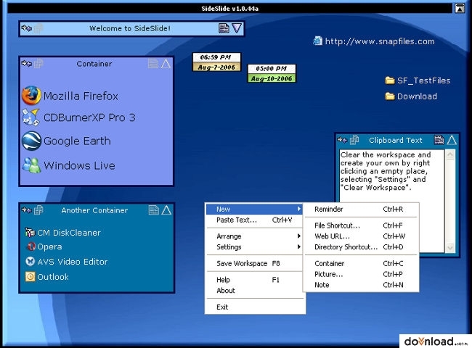The width and height of the screenshot is (472, 348).
Task: Select Web URL in the New submenu
Action: tap(361, 236)
